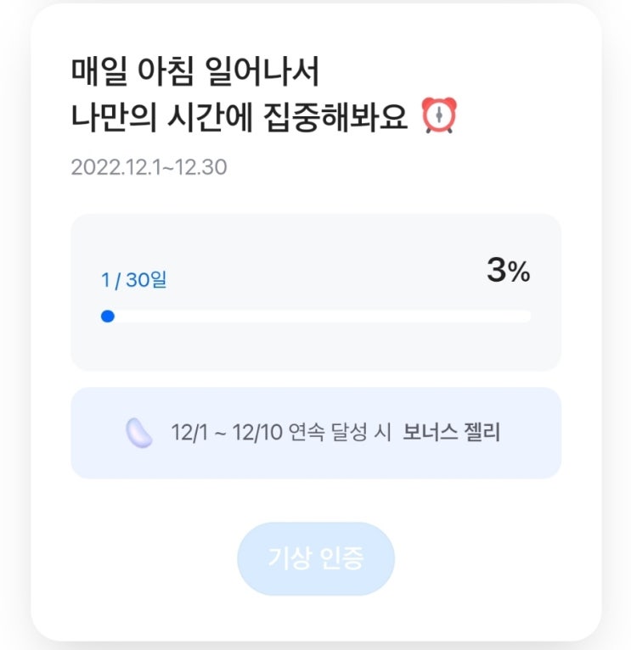This screenshot has height=650, width=631.
Task: Click the 매일 word starting the title
Action: (95, 73)
